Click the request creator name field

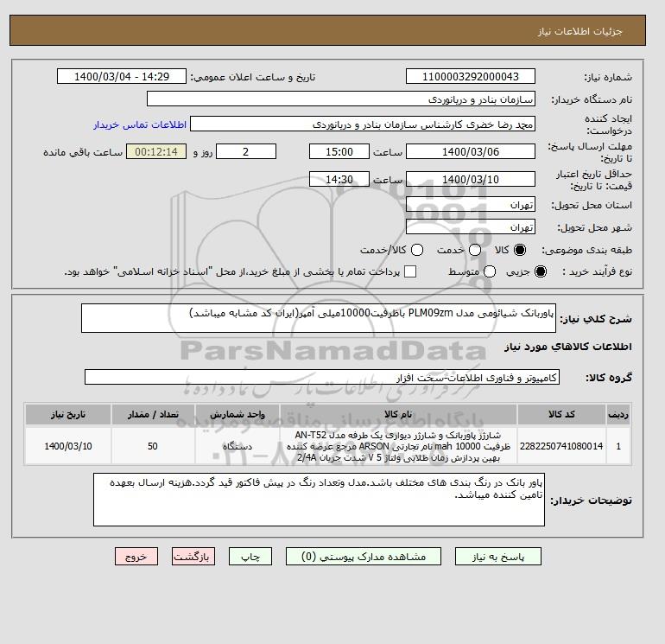tap(363, 124)
